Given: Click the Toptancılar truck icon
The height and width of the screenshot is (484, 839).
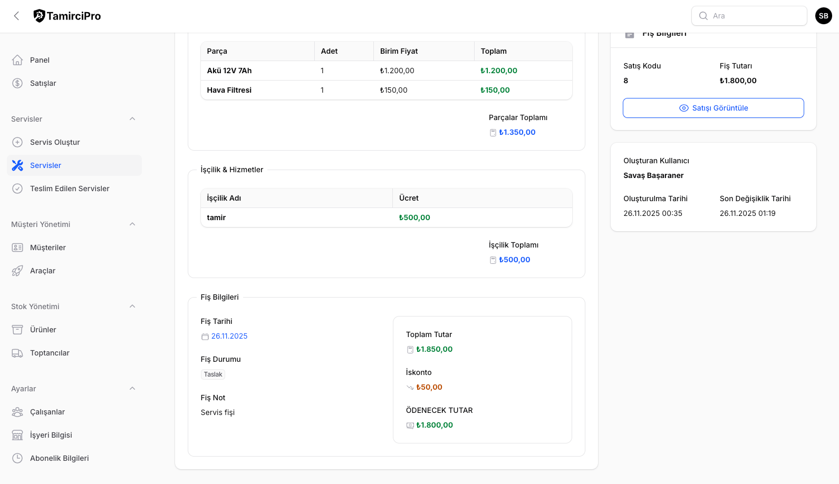Looking at the screenshot, I should tap(17, 353).
